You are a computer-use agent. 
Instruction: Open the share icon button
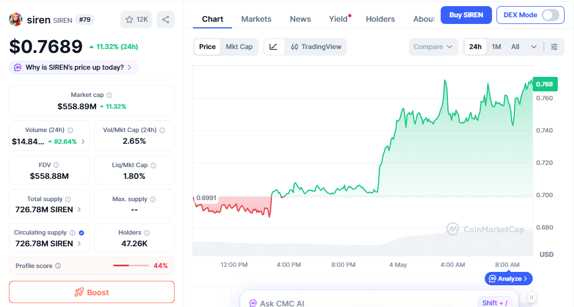click(x=166, y=20)
